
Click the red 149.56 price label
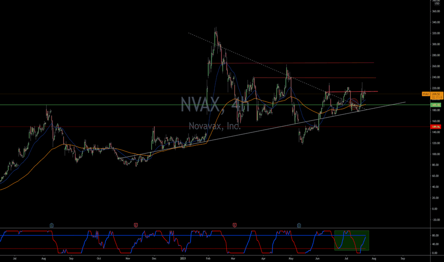coord(435,127)
